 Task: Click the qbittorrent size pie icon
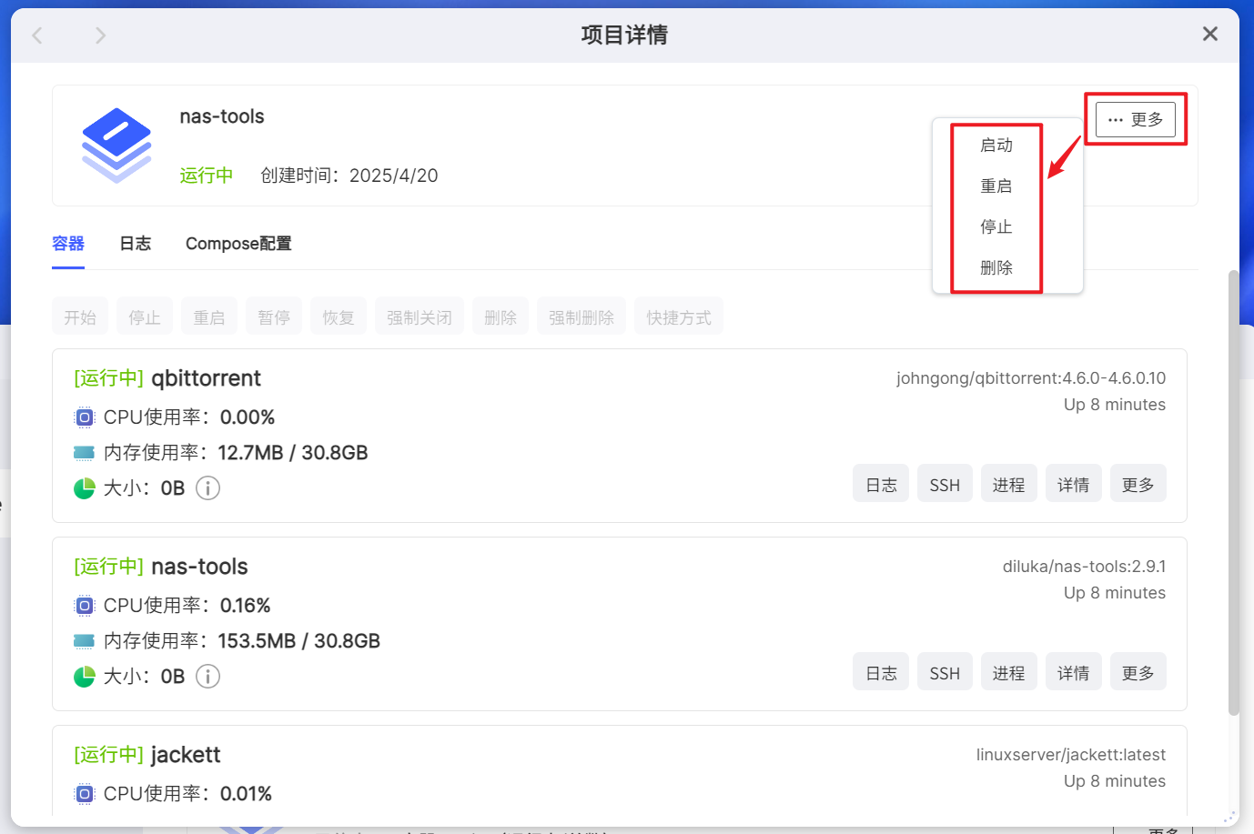pyautogui.click(x=84, y=488)
